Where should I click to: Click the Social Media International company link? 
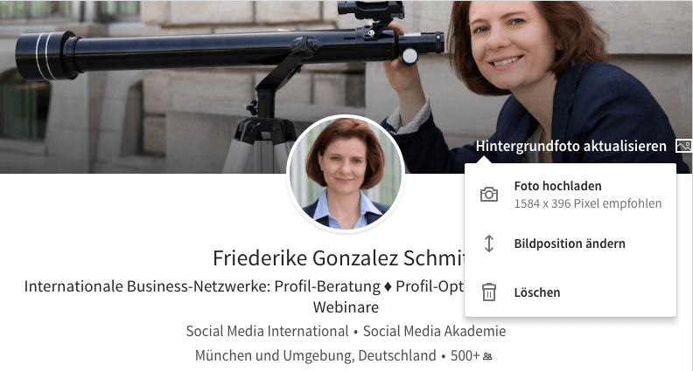[x=267, y=331]
